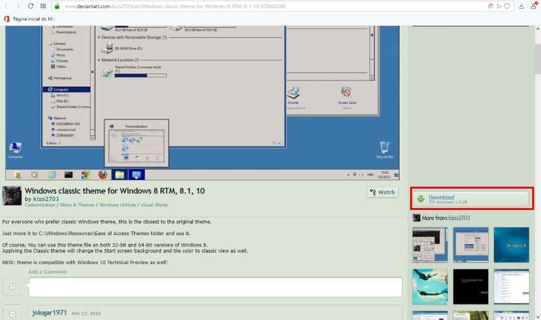Screen dimensions: 541x320
Task: Go forward to the next page
Action: (x=18, y=6)
